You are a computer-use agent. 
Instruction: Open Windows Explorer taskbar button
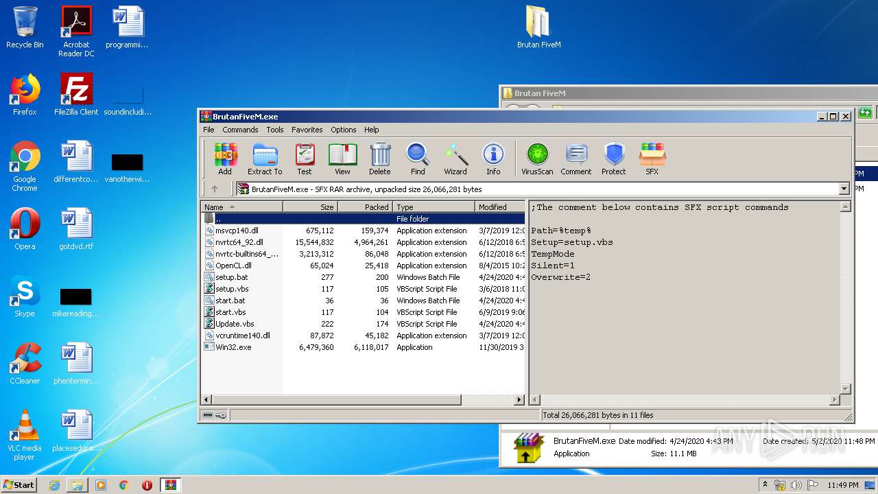click(x=78, y=485)
